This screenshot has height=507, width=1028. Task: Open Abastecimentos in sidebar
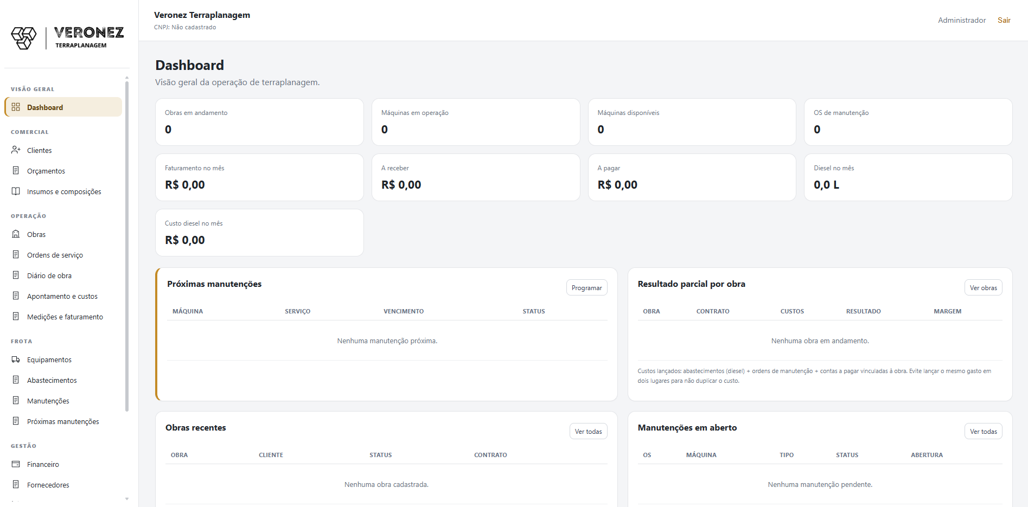63,380
